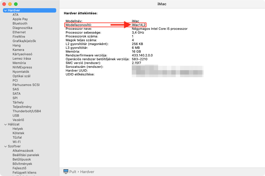Click Pult in the path bar
The width and height of the screenshot is (265, 176).
[x=73, y=172]
